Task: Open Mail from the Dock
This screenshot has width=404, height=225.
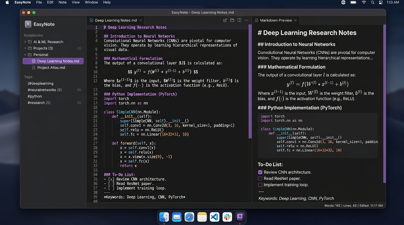Action: tap(177, 217)
